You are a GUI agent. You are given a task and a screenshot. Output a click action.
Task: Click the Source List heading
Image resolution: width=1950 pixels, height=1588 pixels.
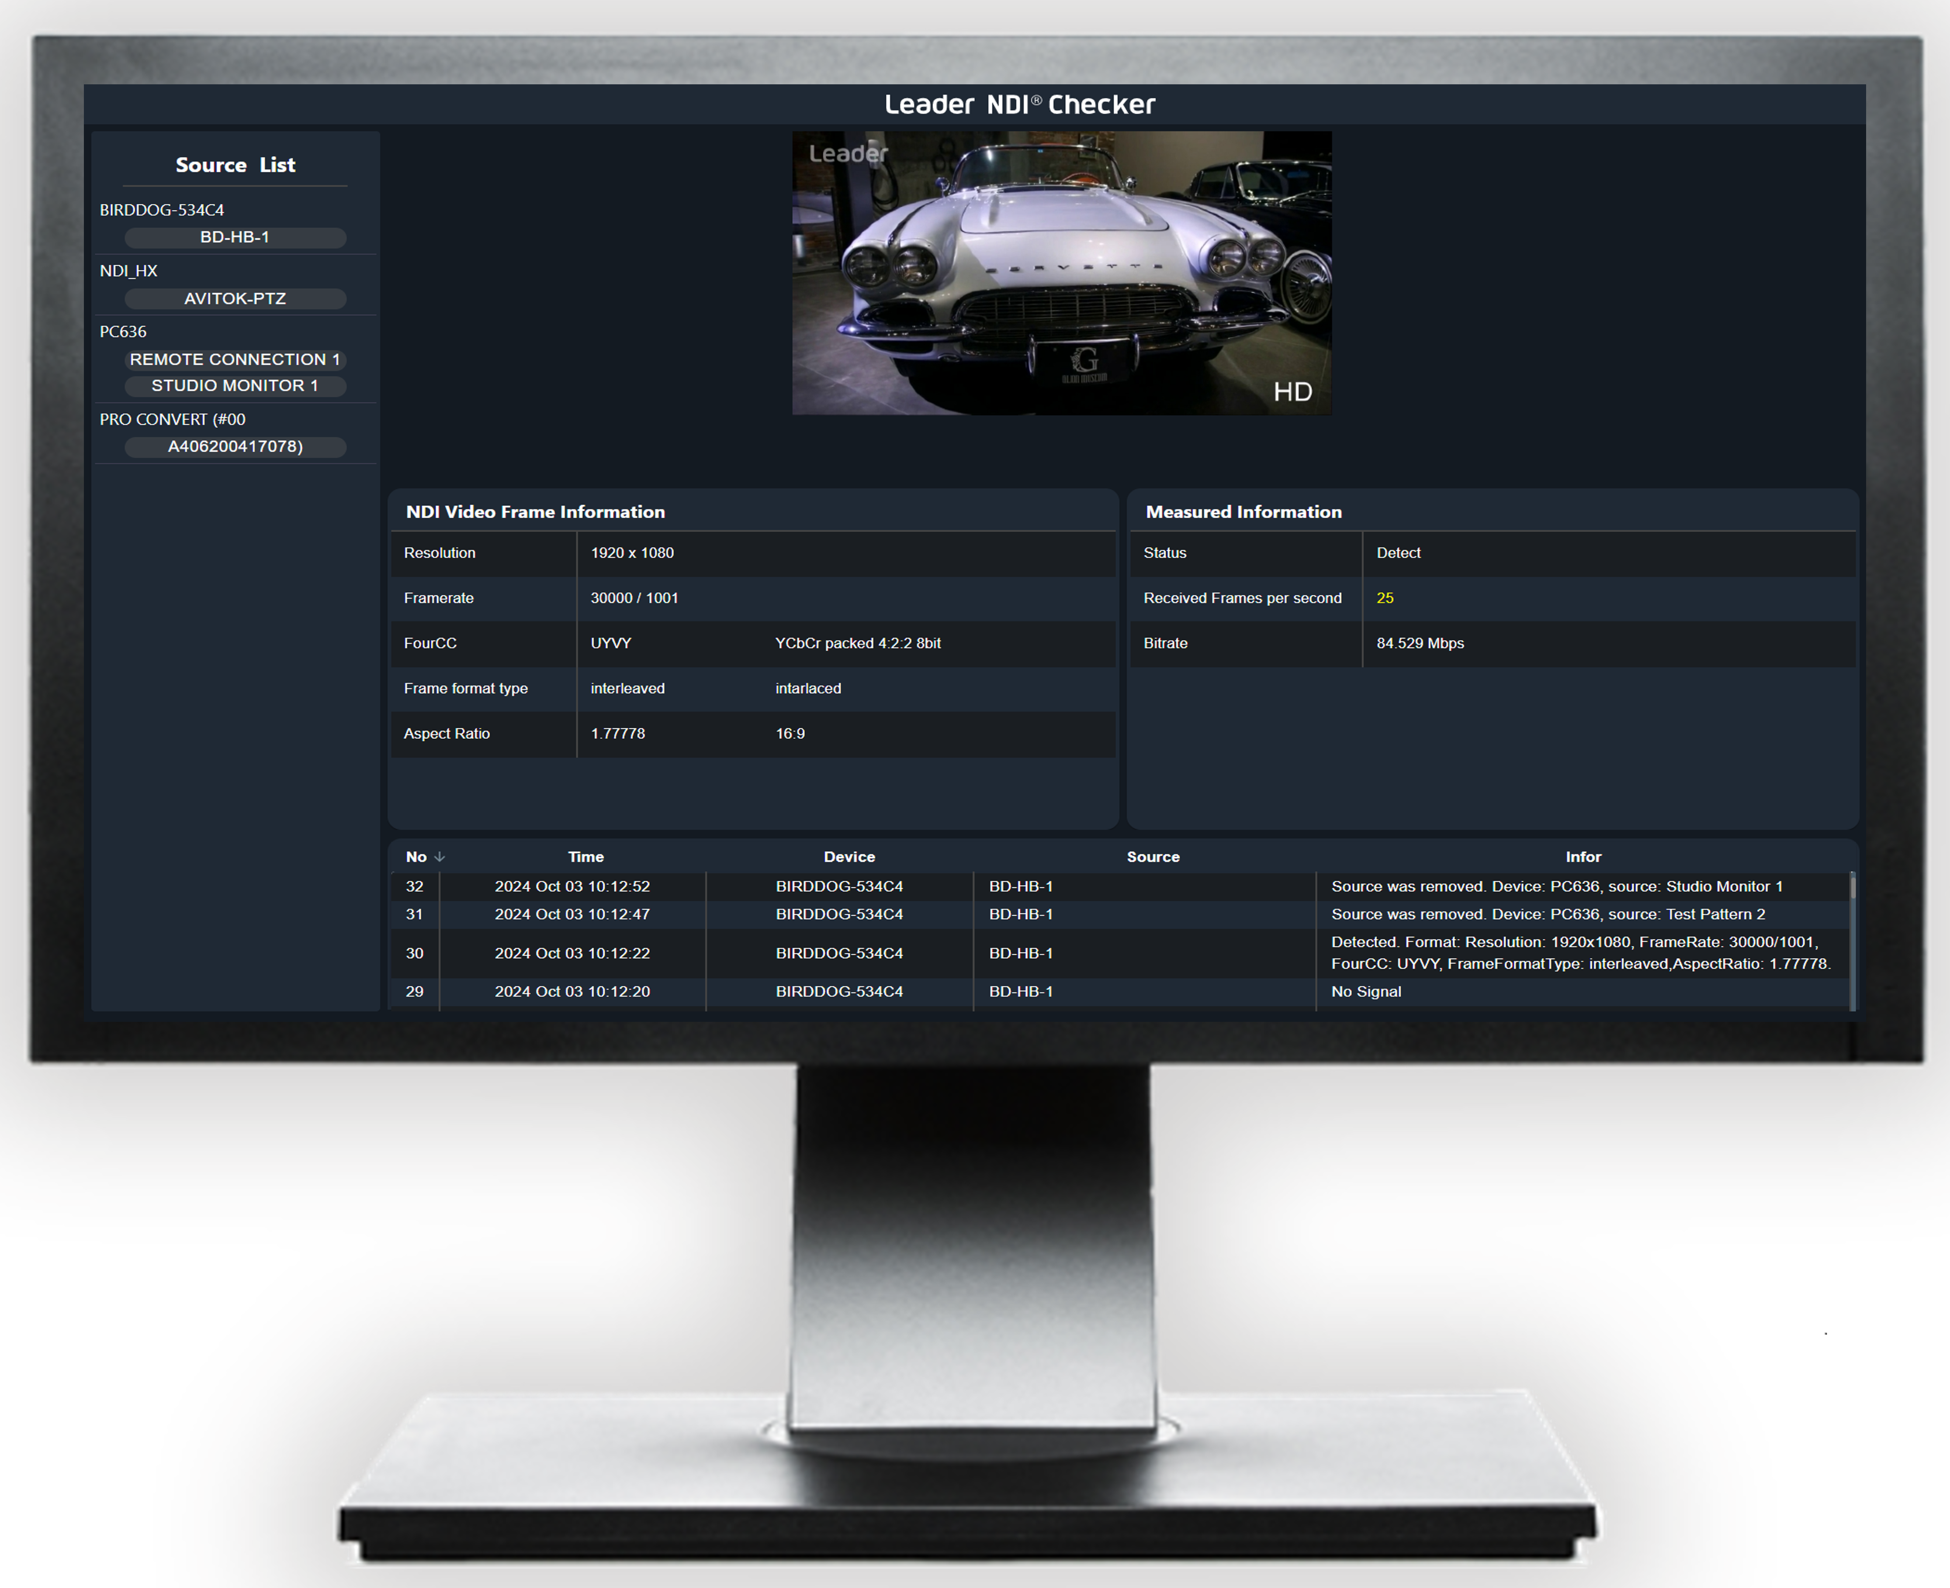(235, 166)
